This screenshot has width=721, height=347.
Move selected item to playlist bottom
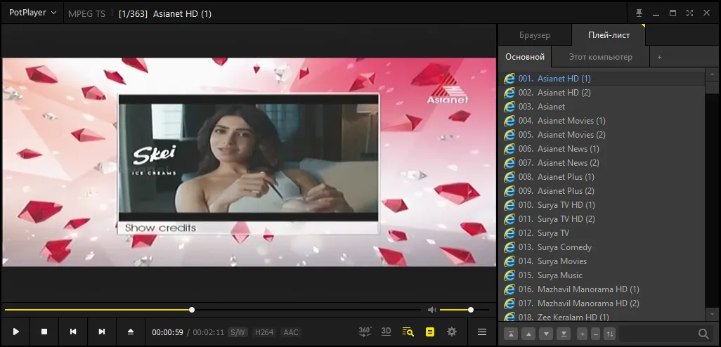click(x=564, y=334)
